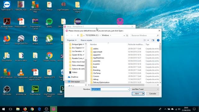Close the browser chooser dialog
Image resolution: width=199 pixels, height=112 pixels.
pos(159,31)
